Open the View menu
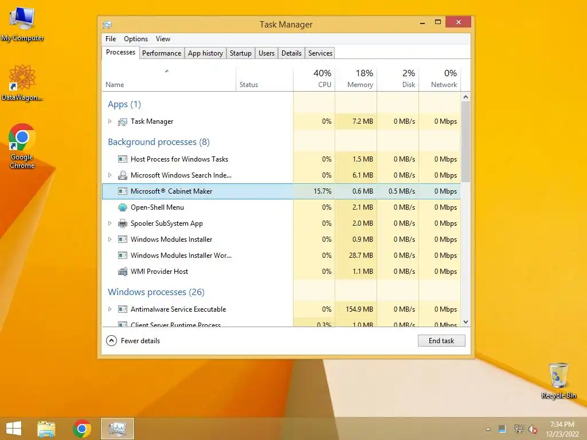 (x=163, y=39)
